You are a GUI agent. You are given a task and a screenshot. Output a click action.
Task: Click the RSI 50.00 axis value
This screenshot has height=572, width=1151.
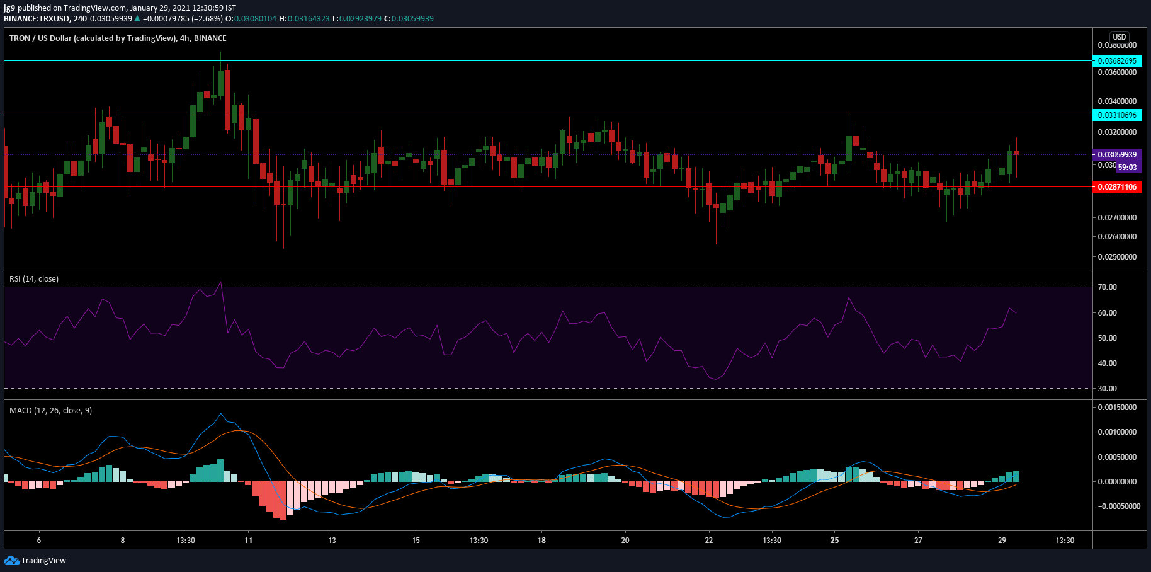[x=1107, y=338]
